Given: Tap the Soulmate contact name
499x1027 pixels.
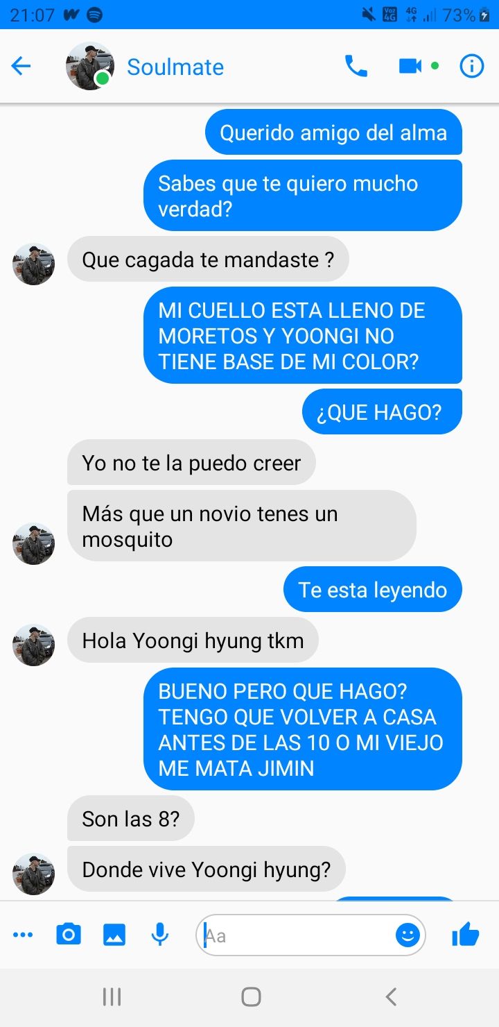Looking at the screenshot, I should pos(175,67).
